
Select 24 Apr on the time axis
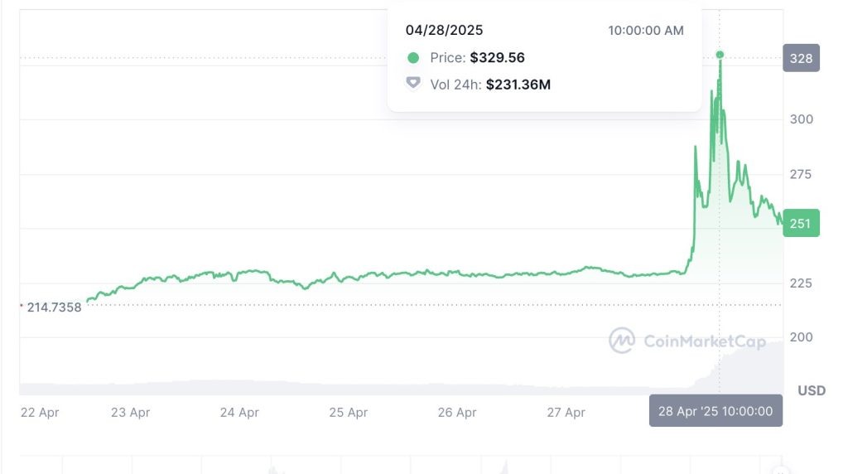coord(239,412)
